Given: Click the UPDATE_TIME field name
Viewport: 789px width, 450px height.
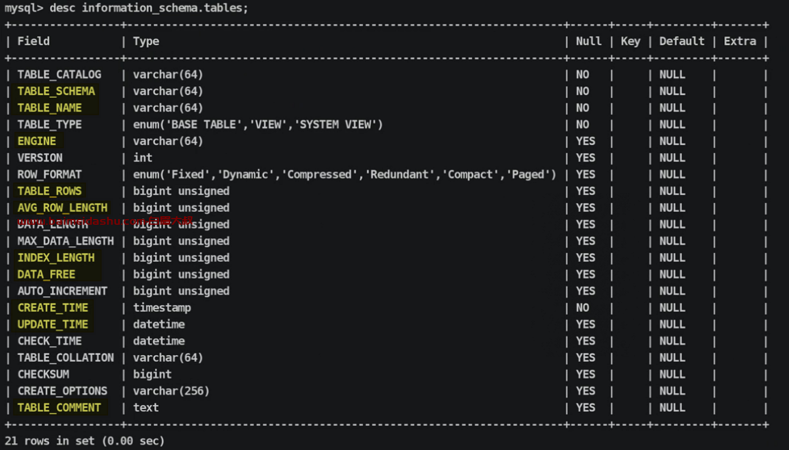Looking at the screenshot, I should (53, 324).
